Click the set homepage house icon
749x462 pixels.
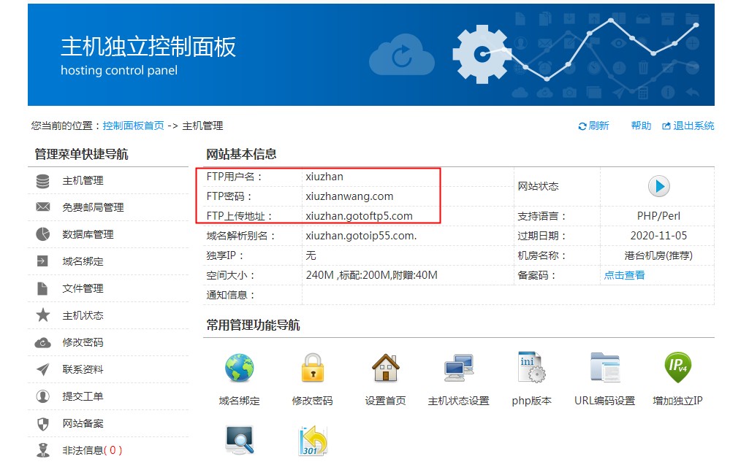click(385, 369)
